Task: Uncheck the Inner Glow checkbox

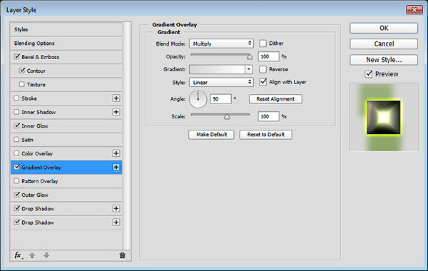Action: (16, 126)
